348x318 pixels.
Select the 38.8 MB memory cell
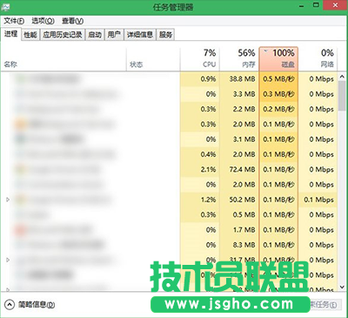point(239,78)
